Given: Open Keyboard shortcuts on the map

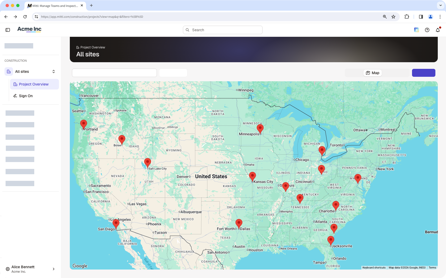Looking at the screenshot, I should pos(374,268).
